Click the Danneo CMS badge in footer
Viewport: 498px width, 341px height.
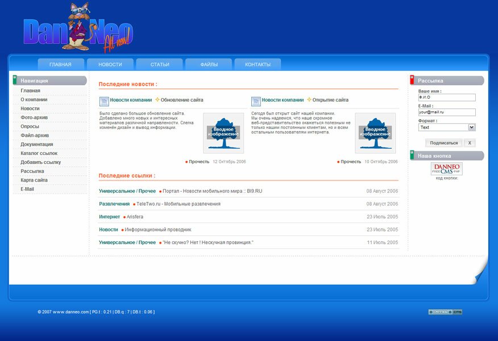point(445,311)
